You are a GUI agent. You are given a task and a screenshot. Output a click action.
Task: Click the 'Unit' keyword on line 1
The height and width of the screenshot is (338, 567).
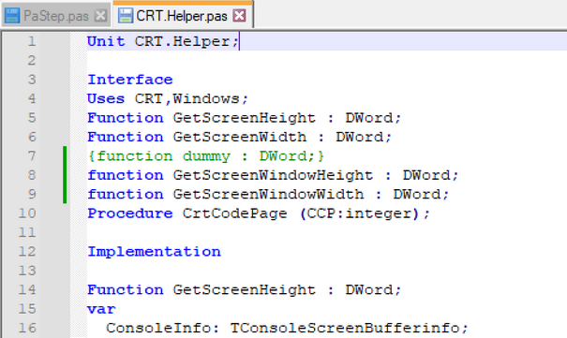point(106,41)
